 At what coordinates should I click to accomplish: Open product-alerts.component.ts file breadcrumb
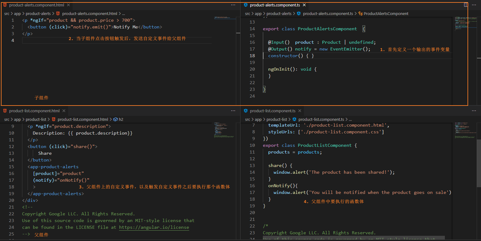pyautogui.click(x=328, y=14)
